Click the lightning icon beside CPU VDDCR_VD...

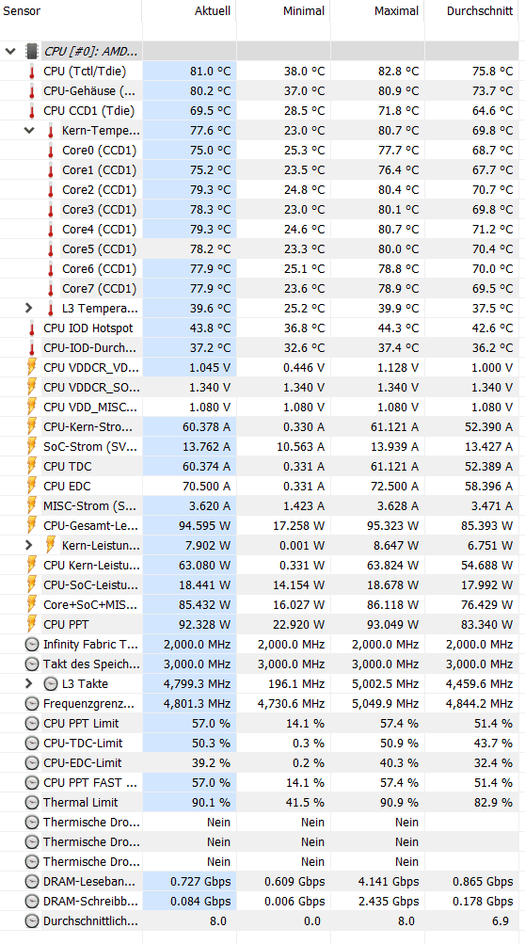pyautogui.click(x=32, y=368)
